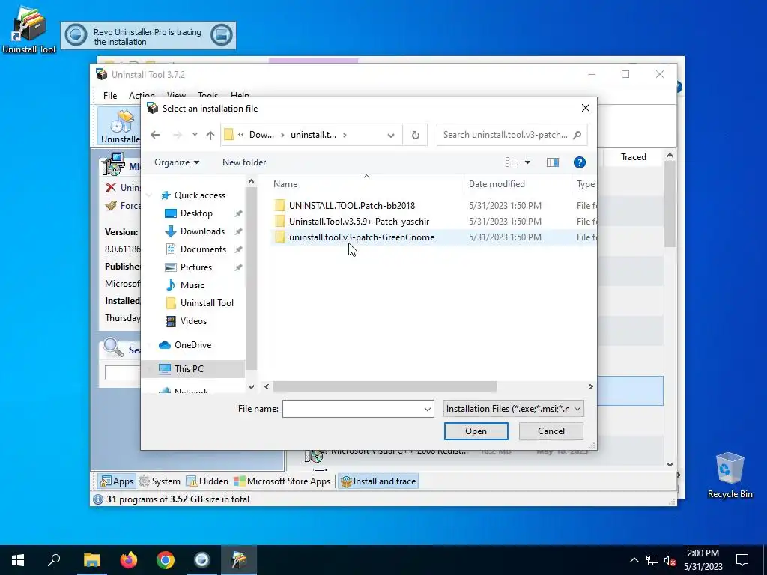Viewport: 767px width, 575px height.
Task: Launch Chrome from taskbar
Action: coord(166,560)
